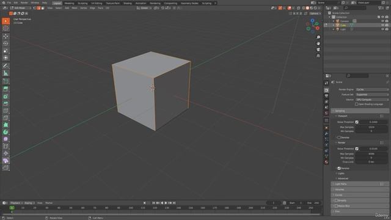391x220 pixels.
Task: Select the Annotate tool
Action: point(5,66)
